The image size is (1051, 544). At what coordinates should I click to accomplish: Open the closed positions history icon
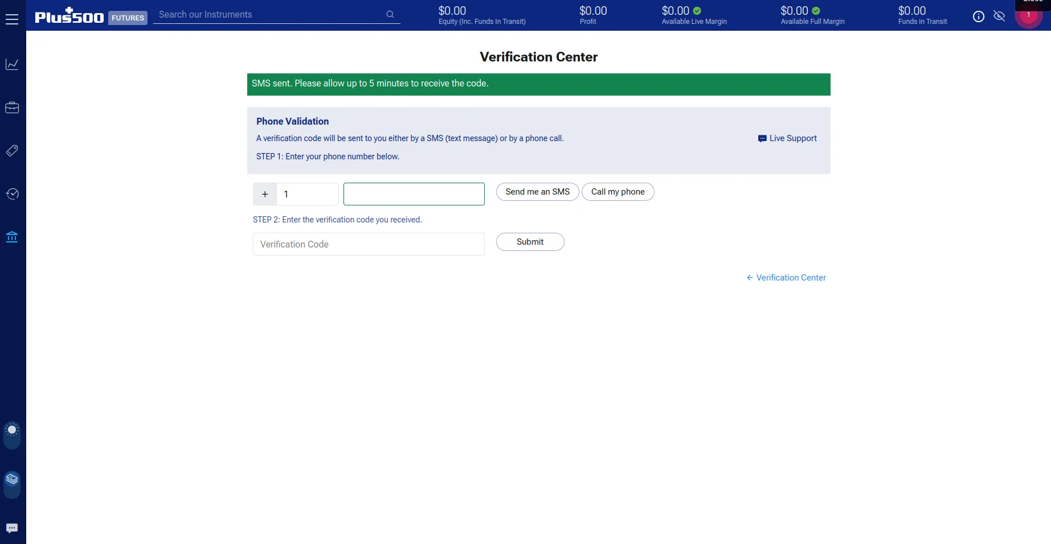click(x=12, y=194)
